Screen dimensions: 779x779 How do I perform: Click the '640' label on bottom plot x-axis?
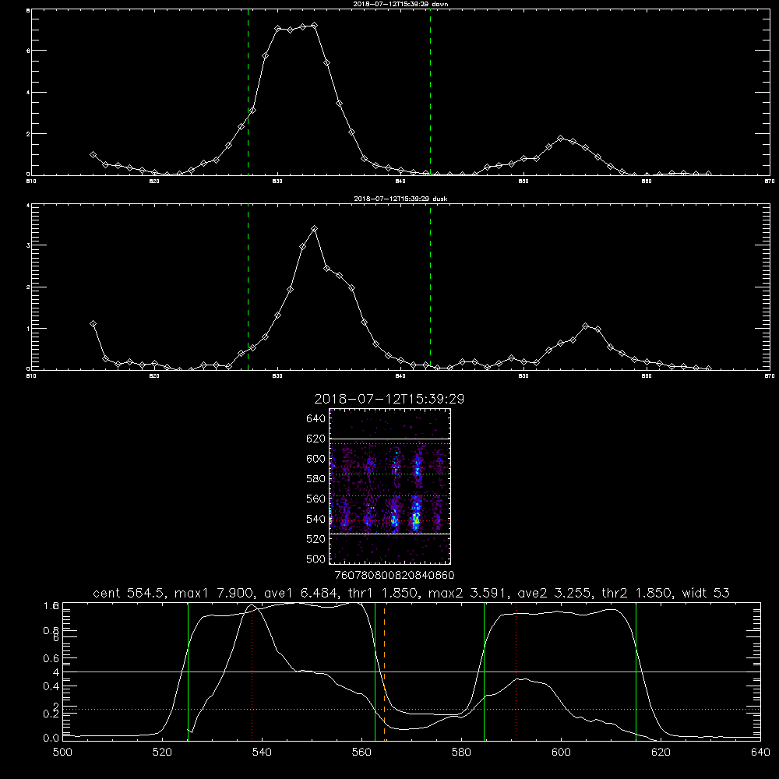(x=760, y=753)
